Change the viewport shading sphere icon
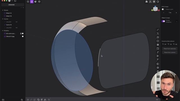The width and height of the screenshot is (180, 101). pyautogui.click(x=158, y=2)
